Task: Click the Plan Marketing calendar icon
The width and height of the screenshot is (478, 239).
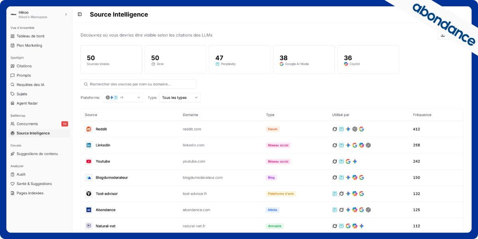Action: 13,45
